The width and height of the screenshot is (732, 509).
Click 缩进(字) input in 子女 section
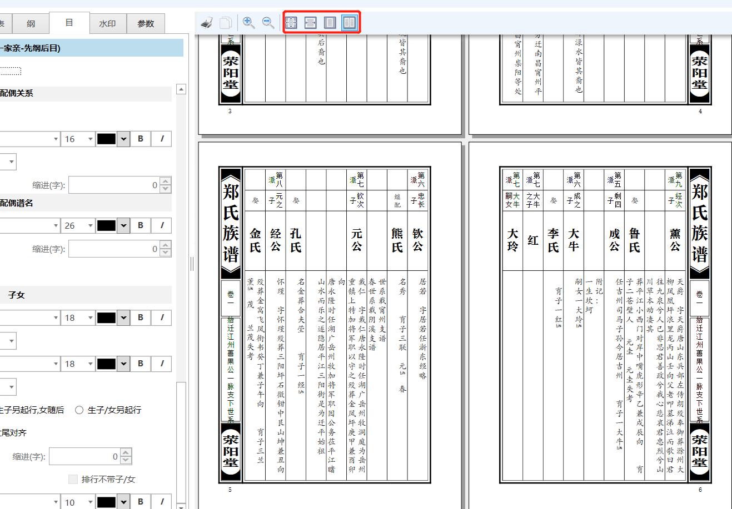click(x=84, y=456)
